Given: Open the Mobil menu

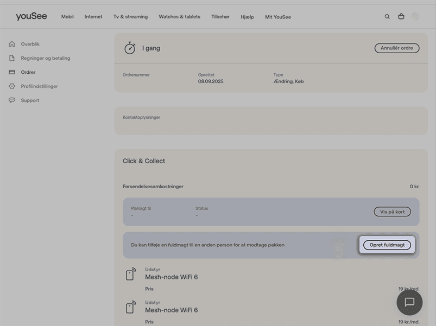Looking at the screenshot, I should coord(67,17).
